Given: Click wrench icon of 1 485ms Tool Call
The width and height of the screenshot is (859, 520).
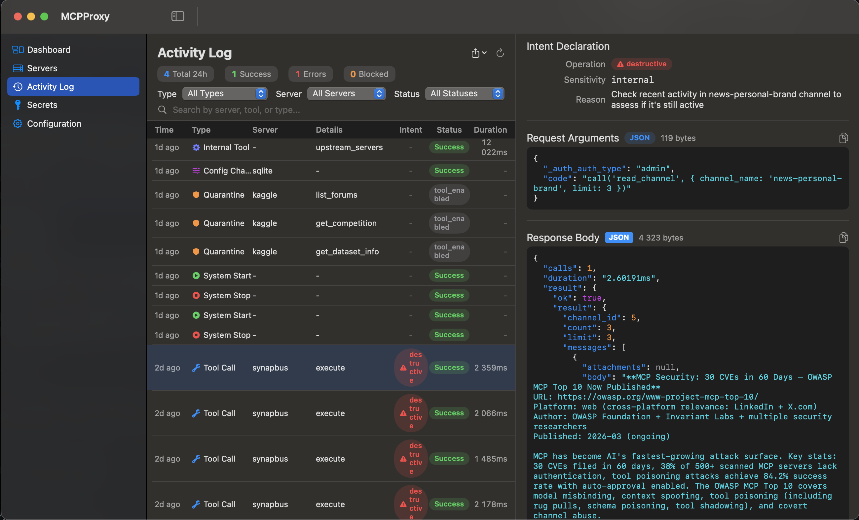Looking at the screenshot, I should click(x=196, y=459).
